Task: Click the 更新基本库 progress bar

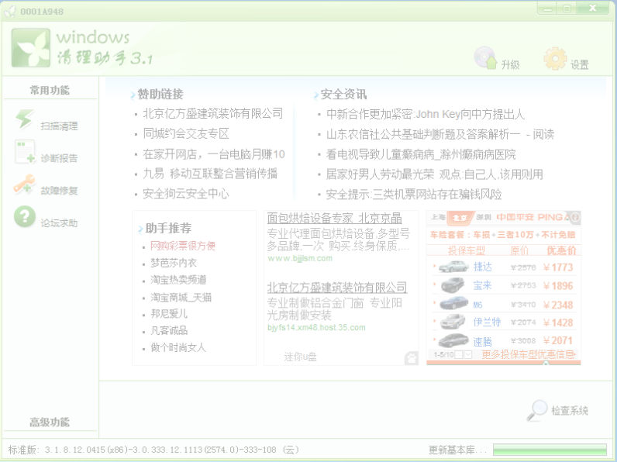Action: pyautogui.click(x=550, y=450)
